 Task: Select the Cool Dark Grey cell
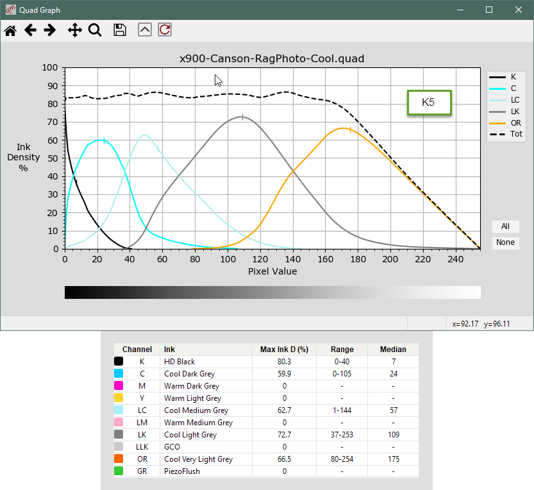pyautogui.click(x=206, y=374)
